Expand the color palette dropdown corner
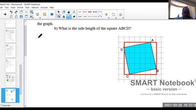Image resolution: width=196 pixels, height=110 pixels. (109, 18)
